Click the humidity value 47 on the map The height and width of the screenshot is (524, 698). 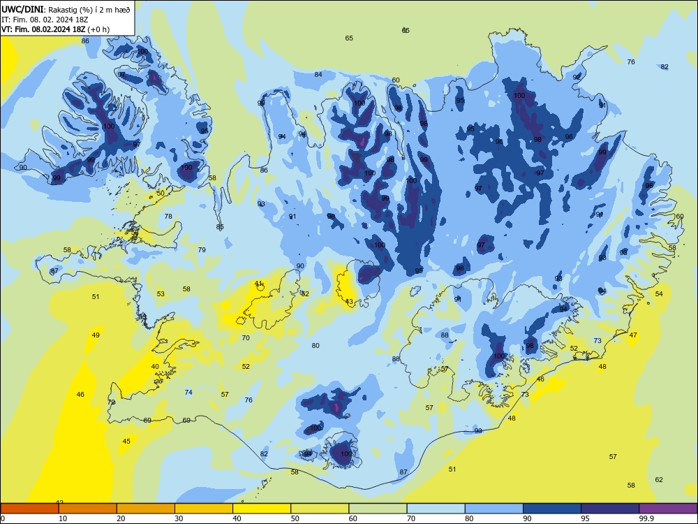coord(633,335)
